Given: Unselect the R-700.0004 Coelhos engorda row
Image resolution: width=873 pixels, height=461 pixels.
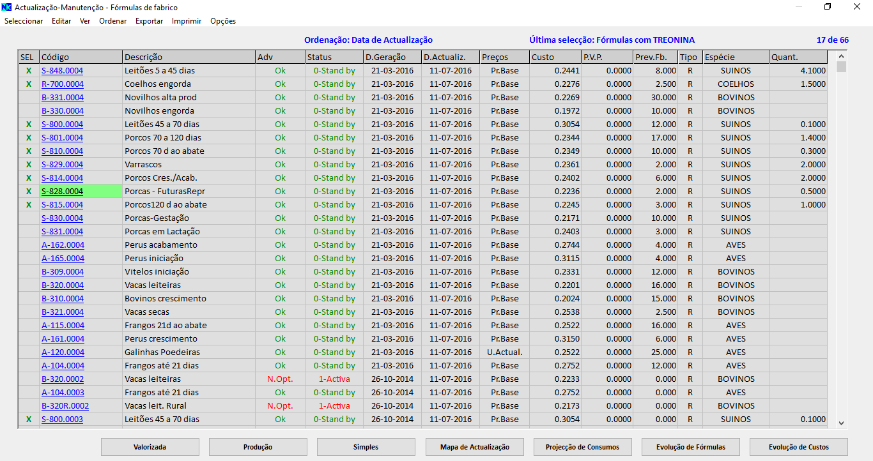Looking at the screenshot, I should pyautogui.click(x=28, y=84).
